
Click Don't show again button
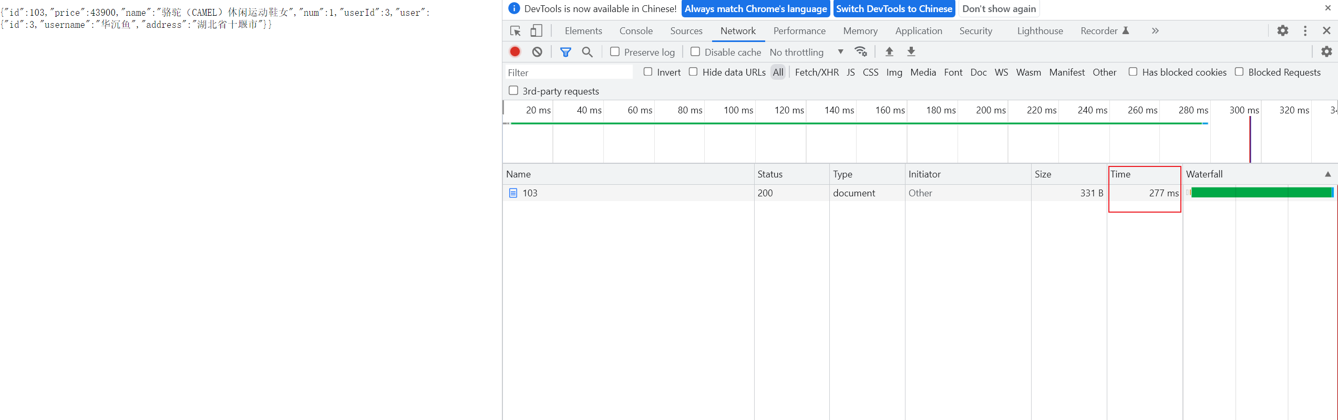[999, 9]
